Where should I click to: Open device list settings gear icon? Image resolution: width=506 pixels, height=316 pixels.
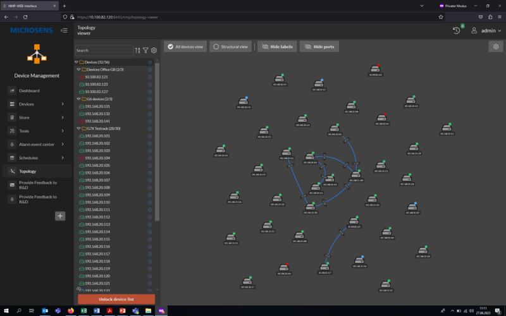[154, 51]
